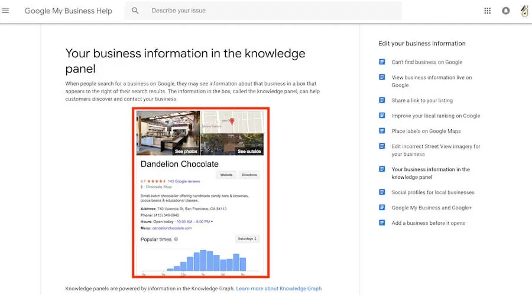Click the phone number (415) 349-0942
This screenshot has height=295, width=532.
tap(166, 215)
